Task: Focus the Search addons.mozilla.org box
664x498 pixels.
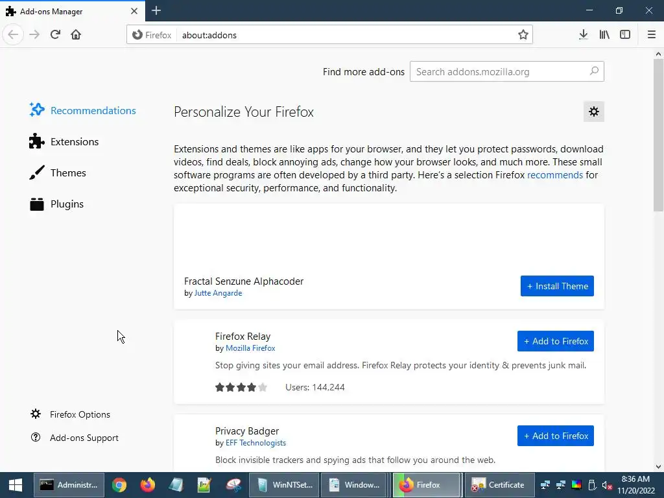Action: [506, 71]
